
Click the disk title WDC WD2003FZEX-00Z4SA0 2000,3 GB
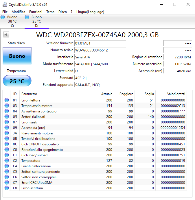(x=97, y=35)
